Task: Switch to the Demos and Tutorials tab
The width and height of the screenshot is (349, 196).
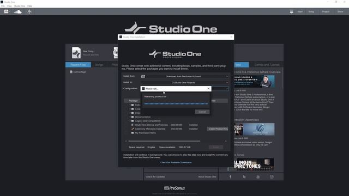Action: pos(267,65)
